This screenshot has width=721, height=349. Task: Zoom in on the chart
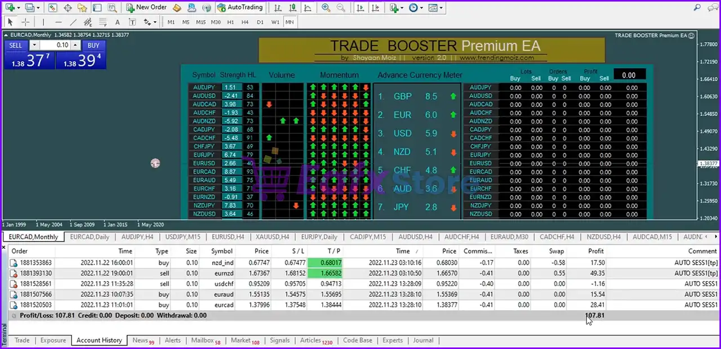326,7
